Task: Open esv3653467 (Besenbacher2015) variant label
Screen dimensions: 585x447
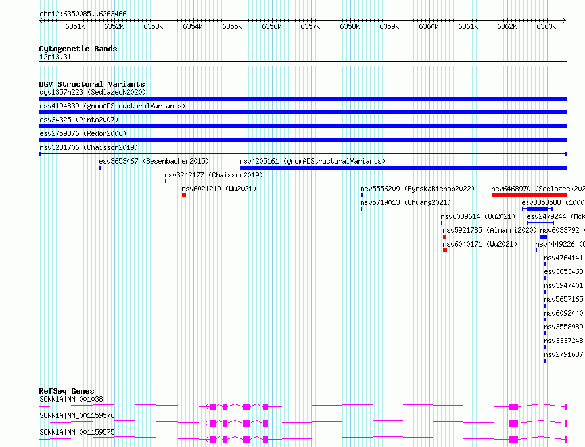Action: click(154, 161)
